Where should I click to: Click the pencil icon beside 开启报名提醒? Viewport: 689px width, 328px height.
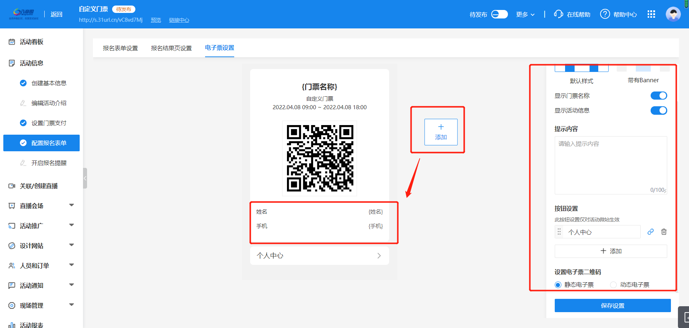tap(23, 163)
